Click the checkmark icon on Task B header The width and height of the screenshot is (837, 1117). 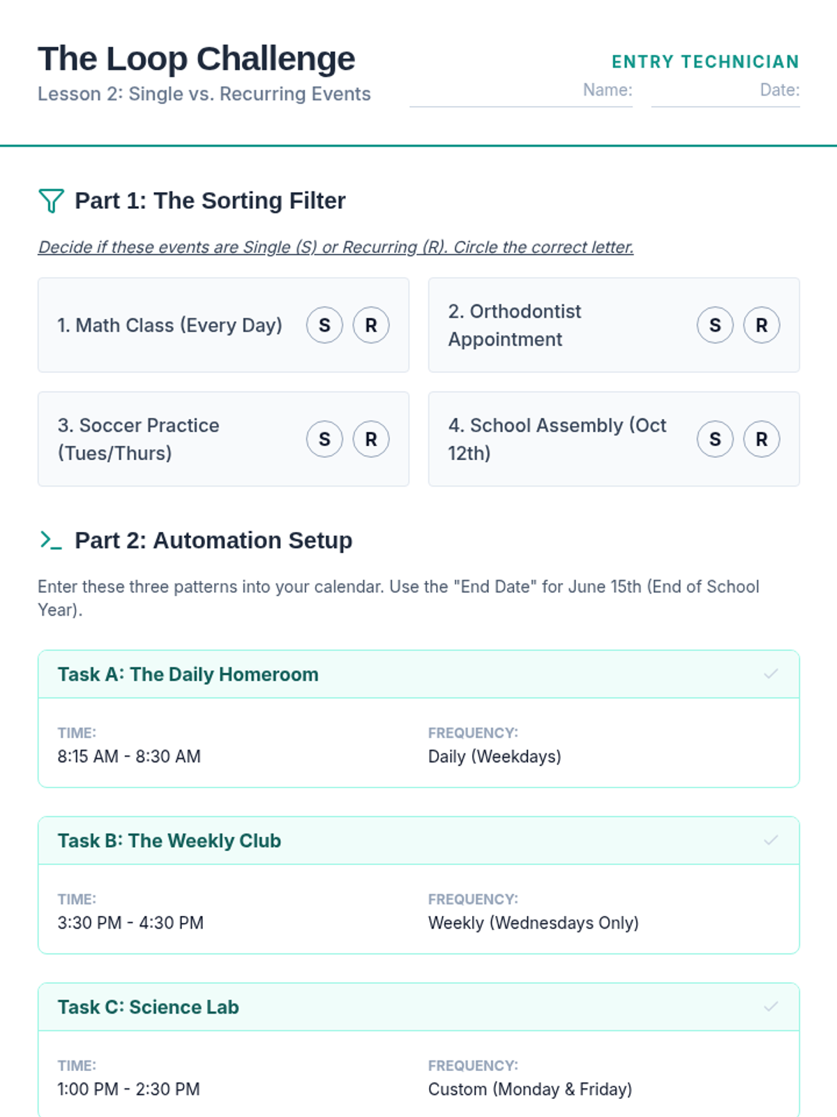point(771,841)
